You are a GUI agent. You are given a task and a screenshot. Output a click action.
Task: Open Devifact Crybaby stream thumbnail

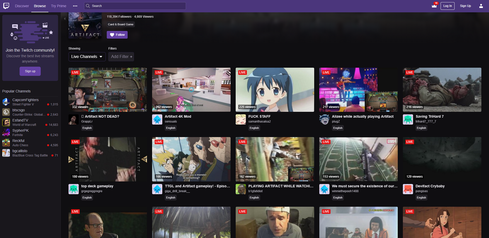442,159
